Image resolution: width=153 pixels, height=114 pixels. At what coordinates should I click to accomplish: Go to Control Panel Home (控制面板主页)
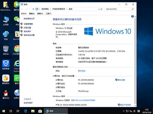coord(29,18)
